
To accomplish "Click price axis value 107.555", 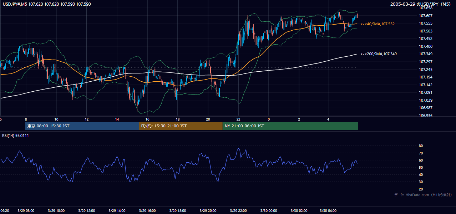I will (426, 23).
